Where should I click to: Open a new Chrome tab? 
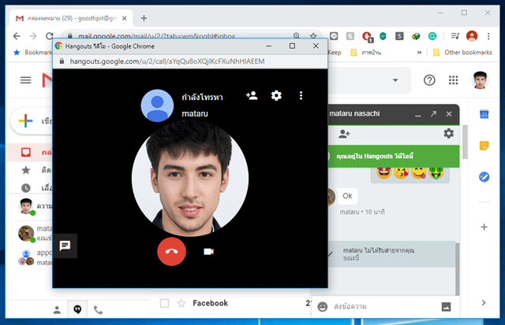(x=144, y=18)
